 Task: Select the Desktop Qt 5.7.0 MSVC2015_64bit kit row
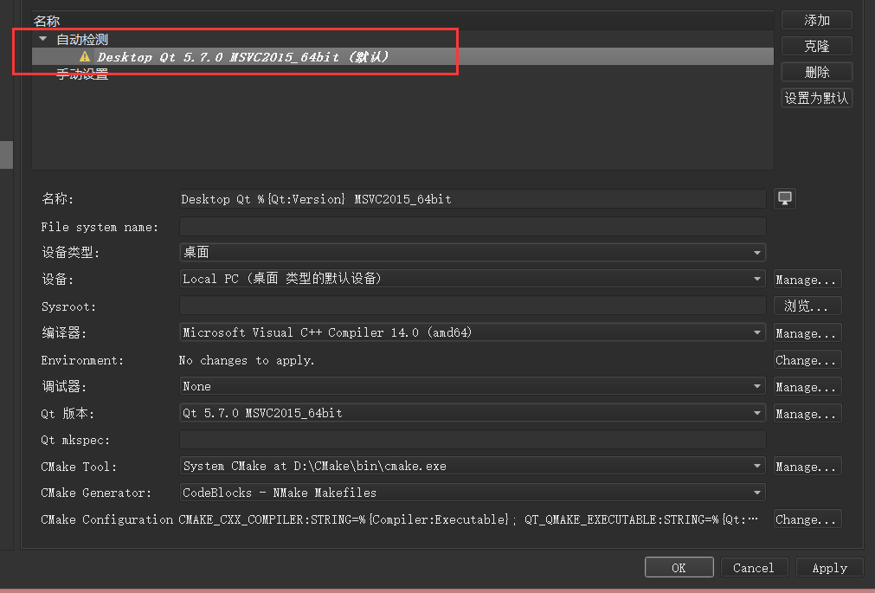(402, 56)
